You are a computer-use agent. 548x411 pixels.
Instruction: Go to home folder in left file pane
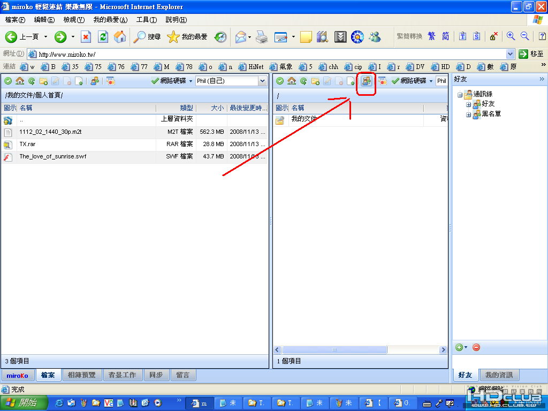click(x=20, y=81)
